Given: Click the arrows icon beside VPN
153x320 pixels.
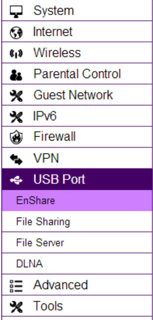Looking at the screenshot, I should [x=16, y=160].
